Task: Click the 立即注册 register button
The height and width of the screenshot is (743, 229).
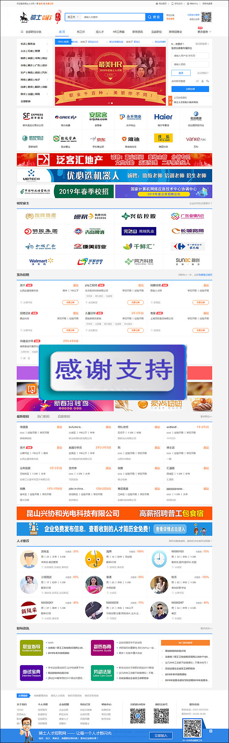Action: 190,89
